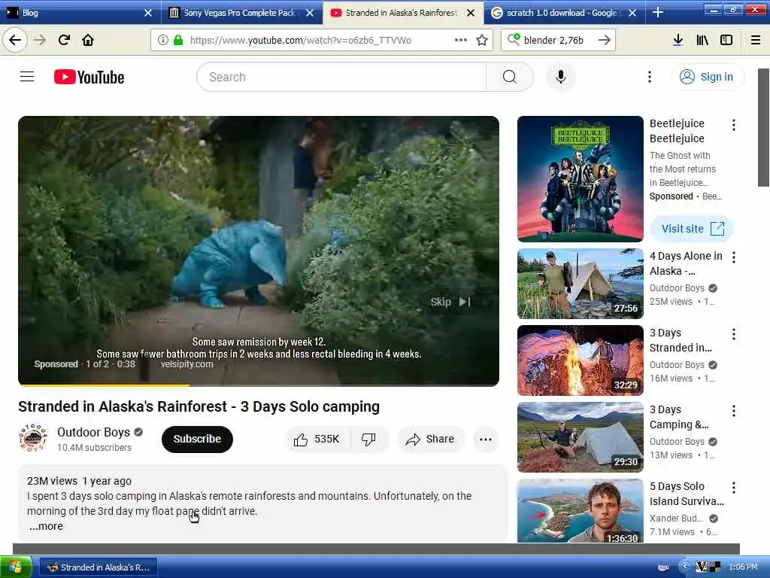Close the Sony Vegas Pro tab
Image resolution: width=770 pixels, height=578 pixels.
click(309, 13)
